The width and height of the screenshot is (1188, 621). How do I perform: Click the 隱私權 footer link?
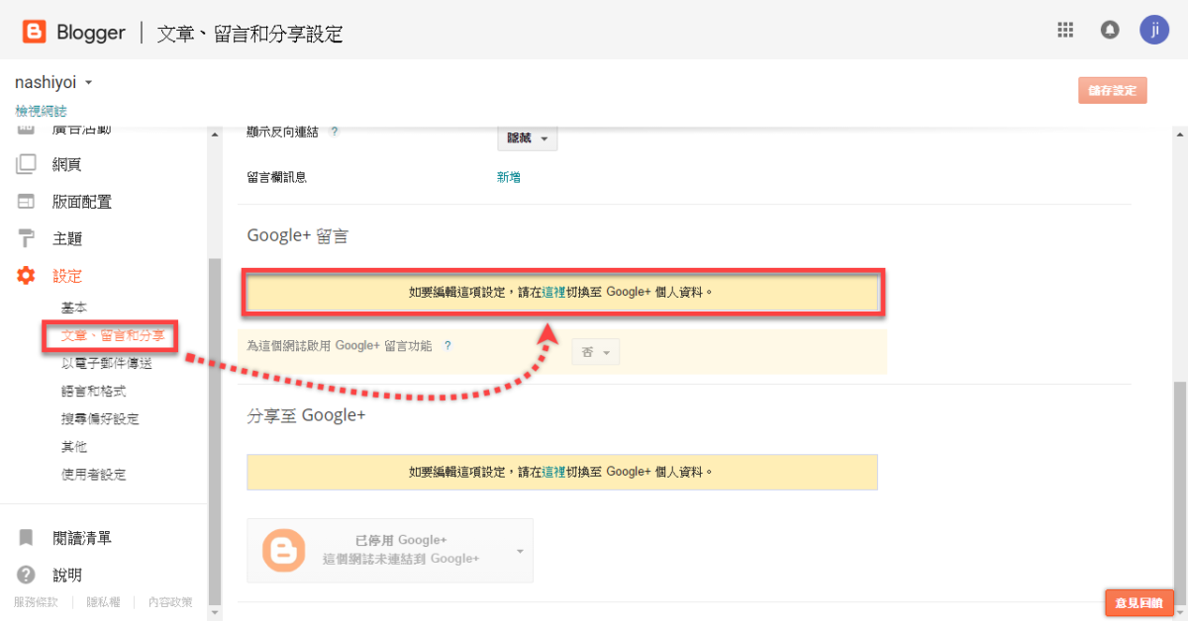point(104,601)
